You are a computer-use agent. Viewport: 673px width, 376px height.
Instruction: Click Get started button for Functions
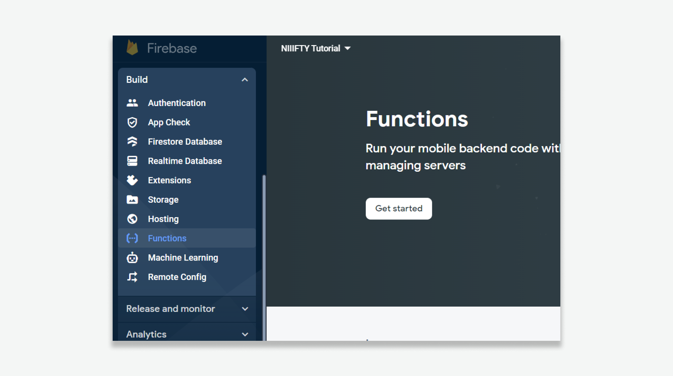click(399, 209)
